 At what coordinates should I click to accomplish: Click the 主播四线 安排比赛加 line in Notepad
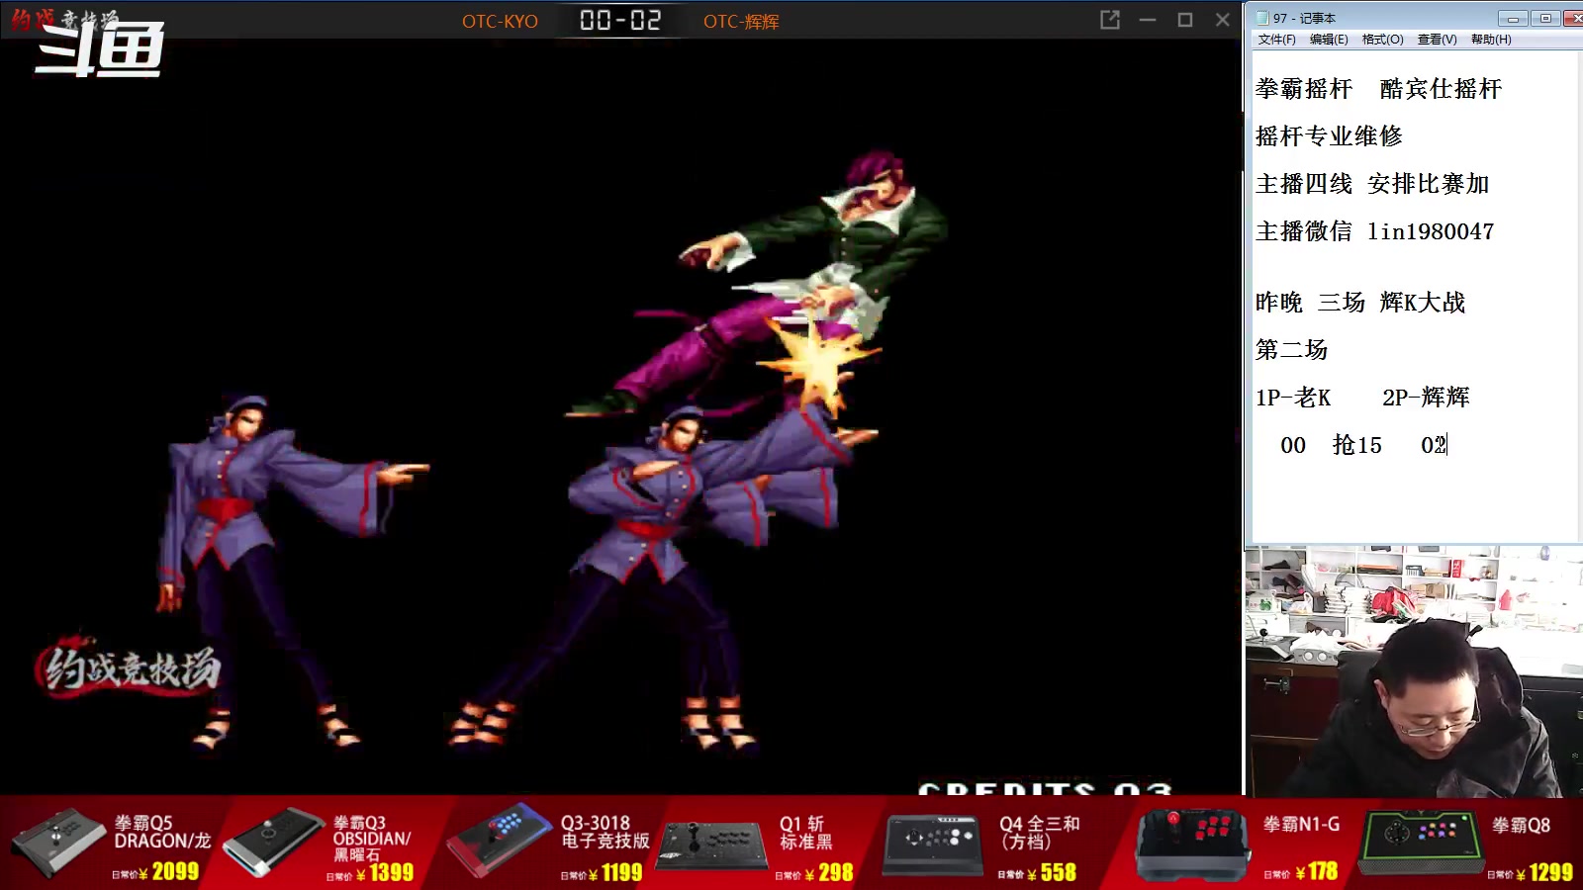coord(1372,184)
